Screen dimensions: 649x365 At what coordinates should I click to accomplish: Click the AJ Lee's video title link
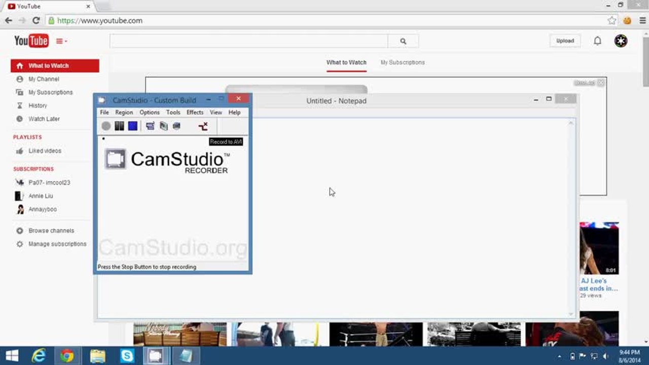[x=599, y=285]
